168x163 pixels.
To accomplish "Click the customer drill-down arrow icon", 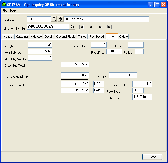I will pyautogui.click(x=61, y=19).
